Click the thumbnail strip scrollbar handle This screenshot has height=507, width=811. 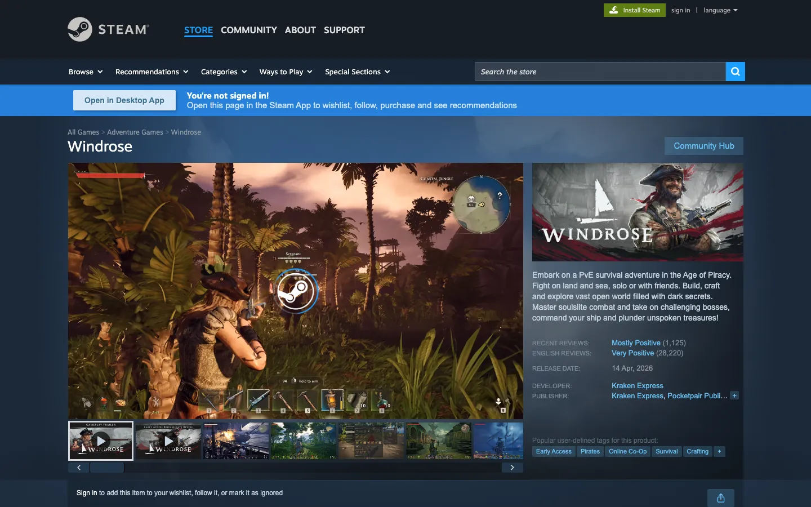coord(107,468)
